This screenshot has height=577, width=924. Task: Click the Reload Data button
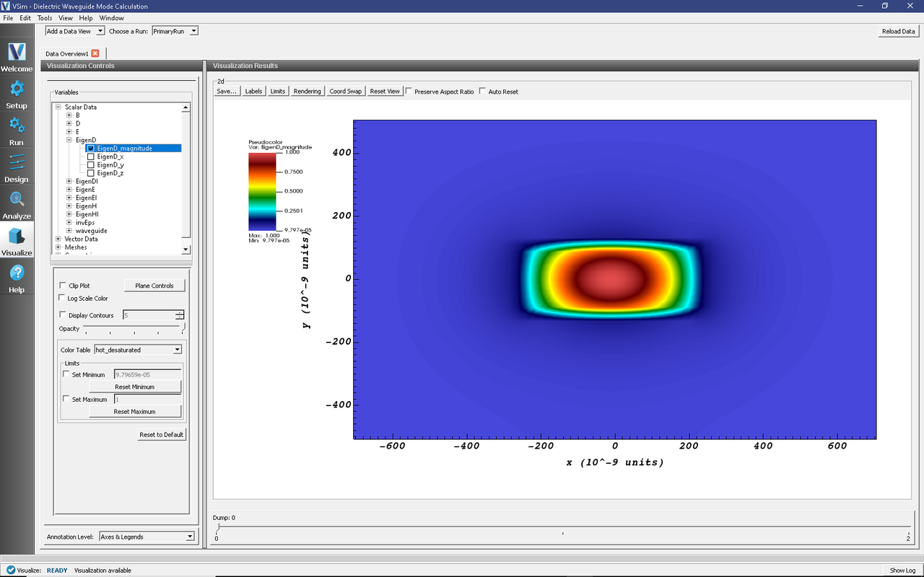[x=898, y=31]
